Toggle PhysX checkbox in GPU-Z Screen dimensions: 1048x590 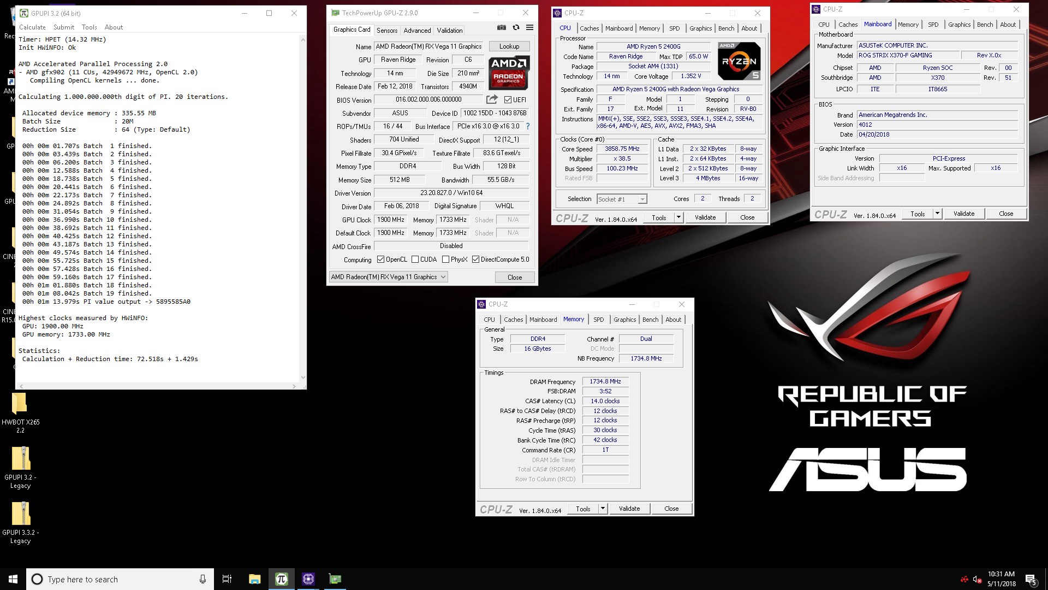(x=445, y=259)
